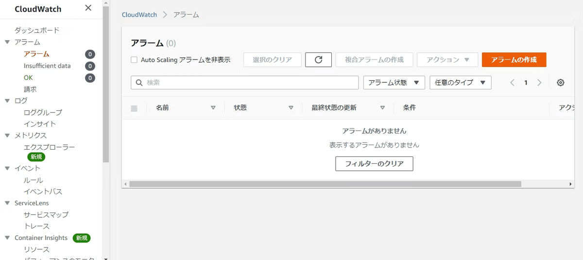Click the search magnifier icon
Screen dimensions: 583x260
[x=139, y=83]
